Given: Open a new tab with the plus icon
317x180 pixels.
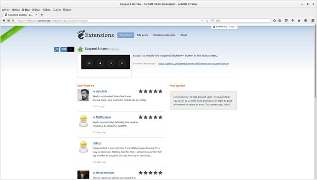Looking at the screenshot, I should 42,15.
